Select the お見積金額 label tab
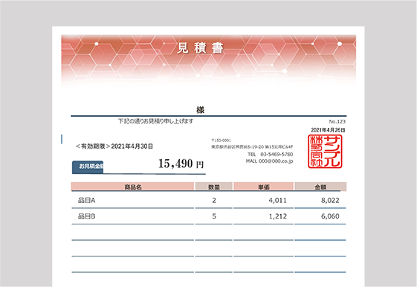Screen dimensions: 417x287 (88, 167)
